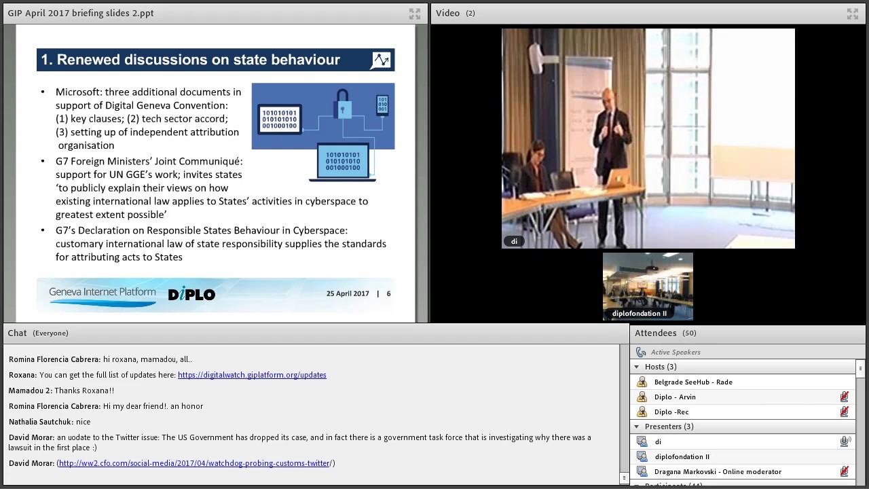Click the 'di' label on main video
The height and width of the screenshot is (489, 869).
514,241
